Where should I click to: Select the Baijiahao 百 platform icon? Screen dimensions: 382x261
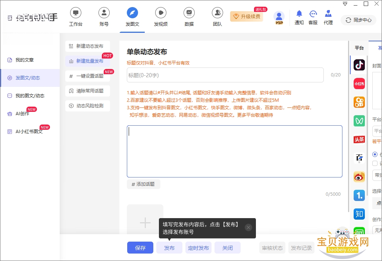(359, 158)
